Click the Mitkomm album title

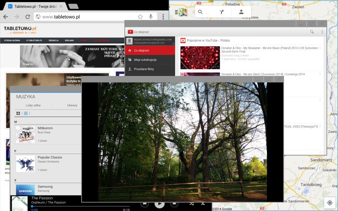(x=45, y=128)
